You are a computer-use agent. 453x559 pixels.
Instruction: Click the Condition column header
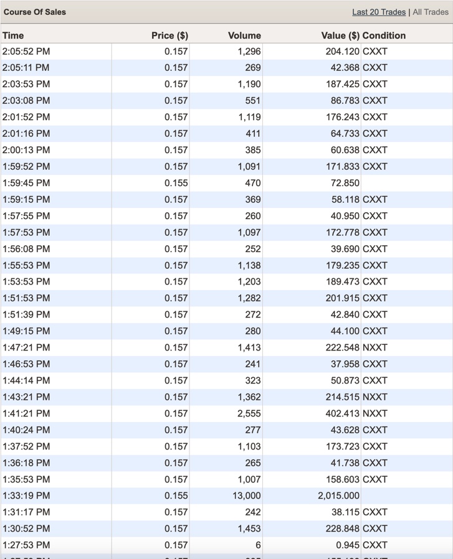coord(384,35)
